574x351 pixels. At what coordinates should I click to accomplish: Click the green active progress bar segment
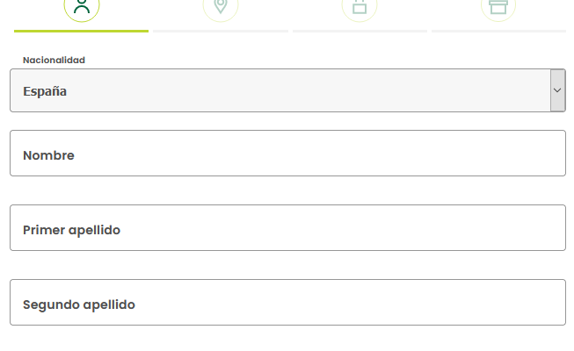81,31
